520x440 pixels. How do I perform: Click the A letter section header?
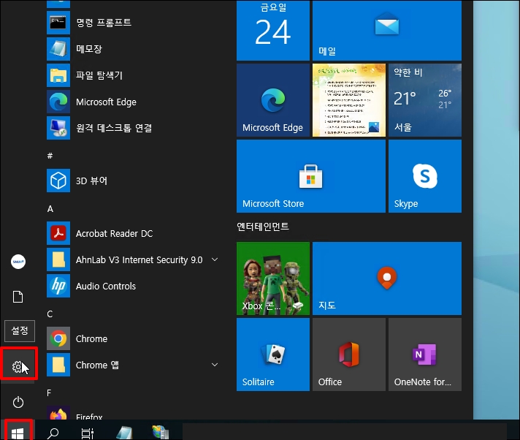coord(50,209)
